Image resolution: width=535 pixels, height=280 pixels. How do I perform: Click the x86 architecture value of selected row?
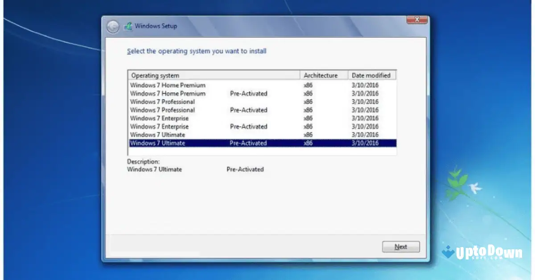coord(308,143)
